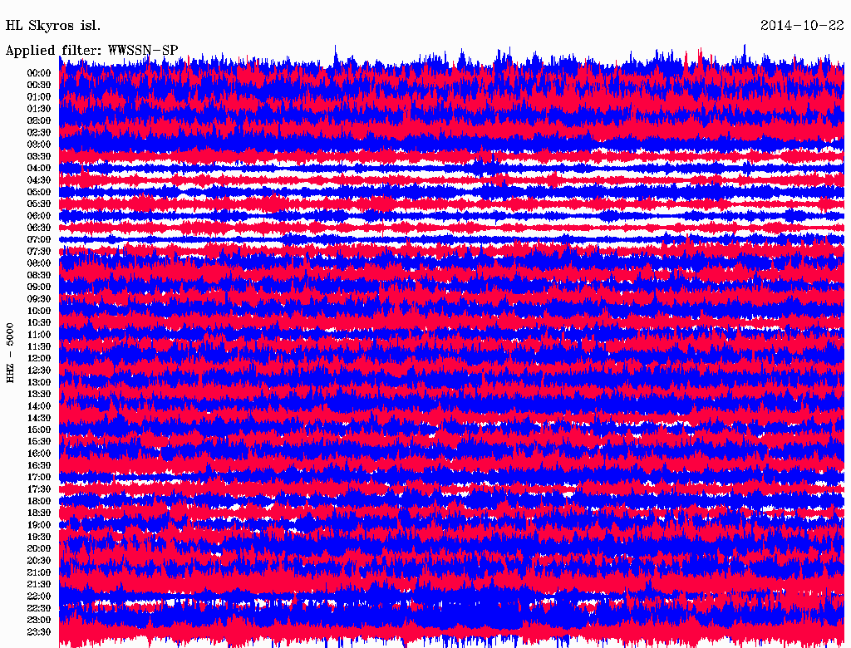851x648 pixels.
Task: Select the 02:00 time label
Action: tap(38, 120)
